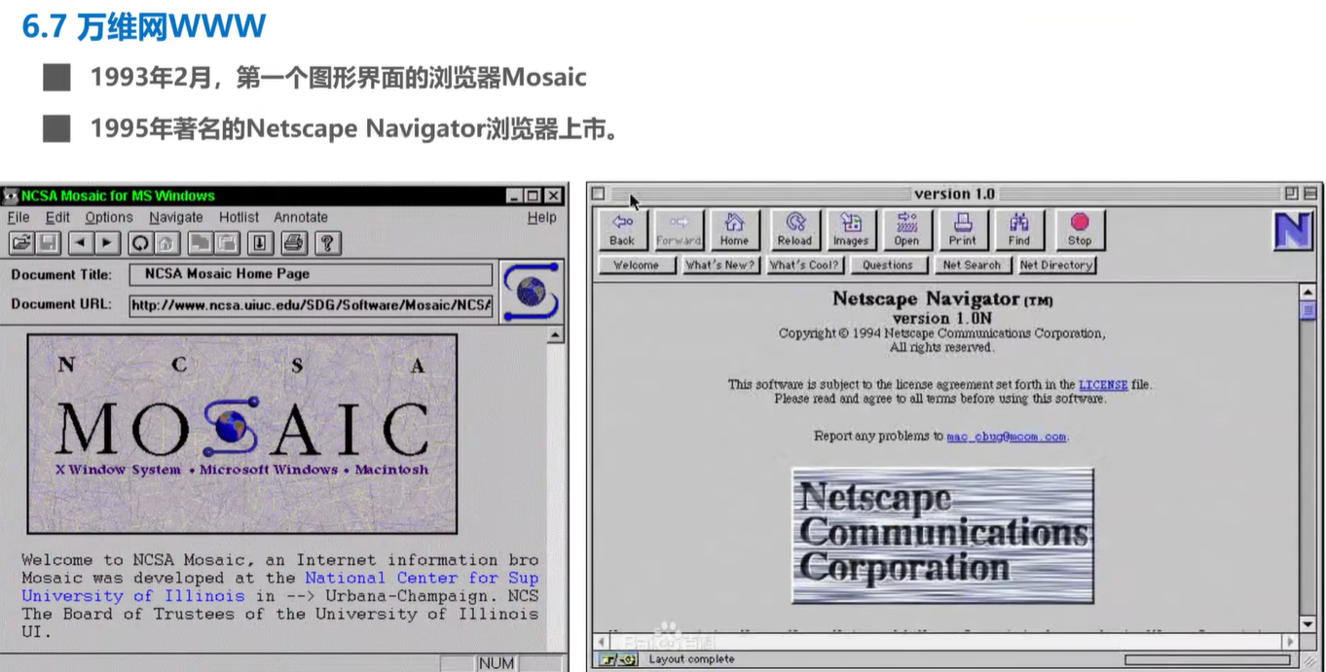
Task: Click the Netscape N logo icon
Action: pos(1293,231)
